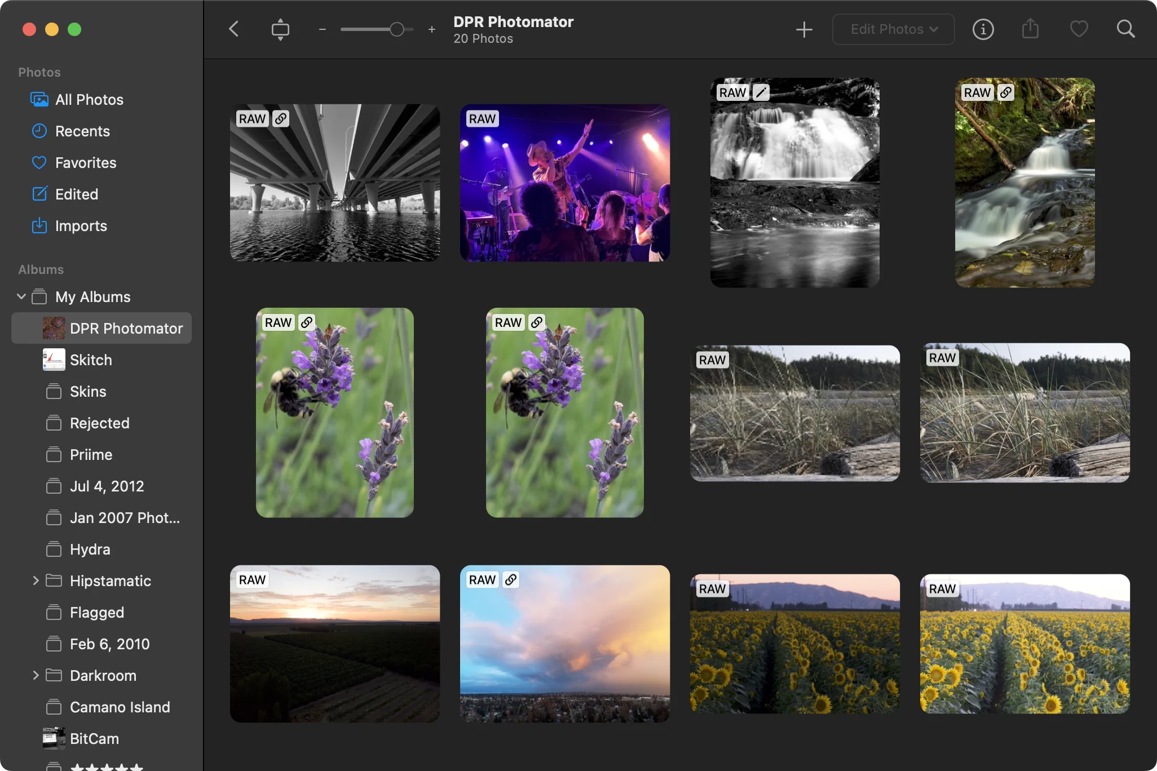Image resolution: width=1157 pixels, height=771 pixels.
Task: Click link badge on bridge photo
Action: [x=281, y=118]
